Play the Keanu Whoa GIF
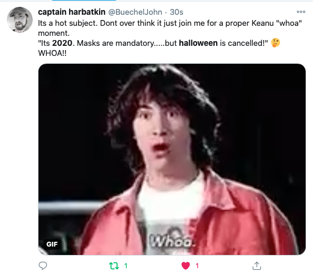313x275 pixels. (x=172, y=159)
